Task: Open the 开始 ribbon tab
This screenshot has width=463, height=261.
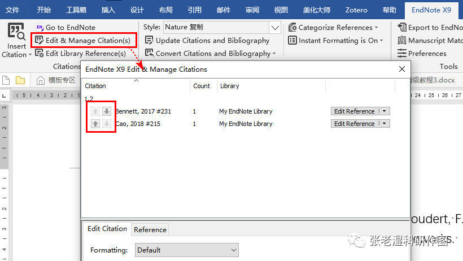Action: click(43, 10)
